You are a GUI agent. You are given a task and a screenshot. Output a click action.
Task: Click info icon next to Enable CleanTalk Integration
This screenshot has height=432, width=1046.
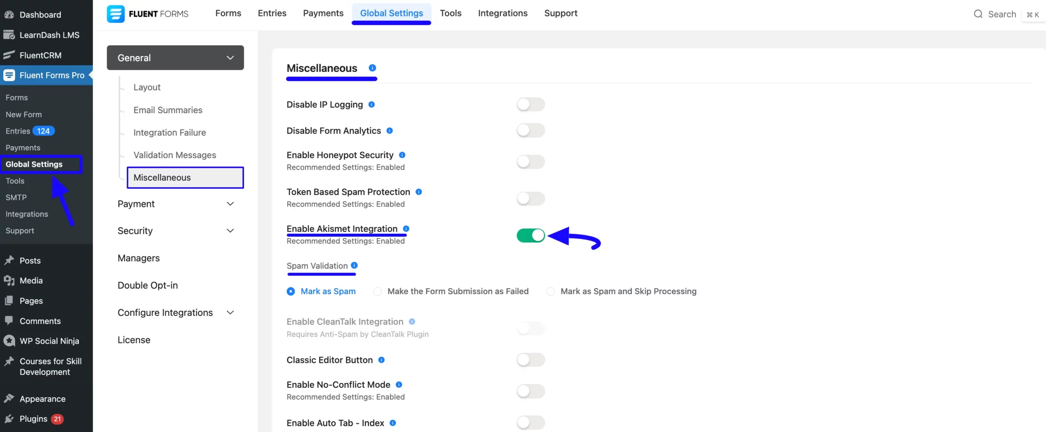(x=412, y=322)
